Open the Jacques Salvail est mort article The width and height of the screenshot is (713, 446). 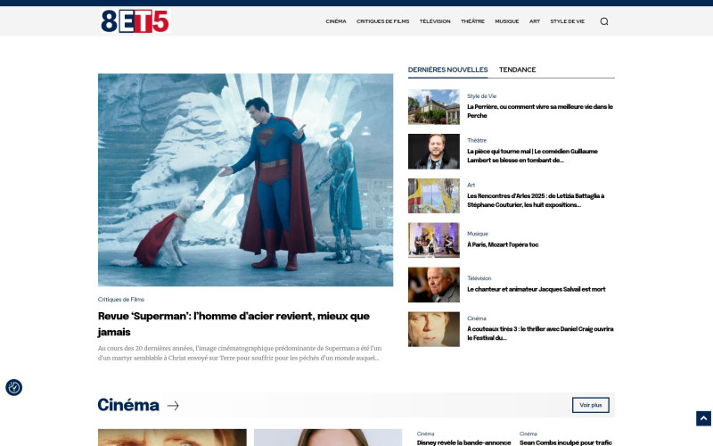[x=537, y=289]
